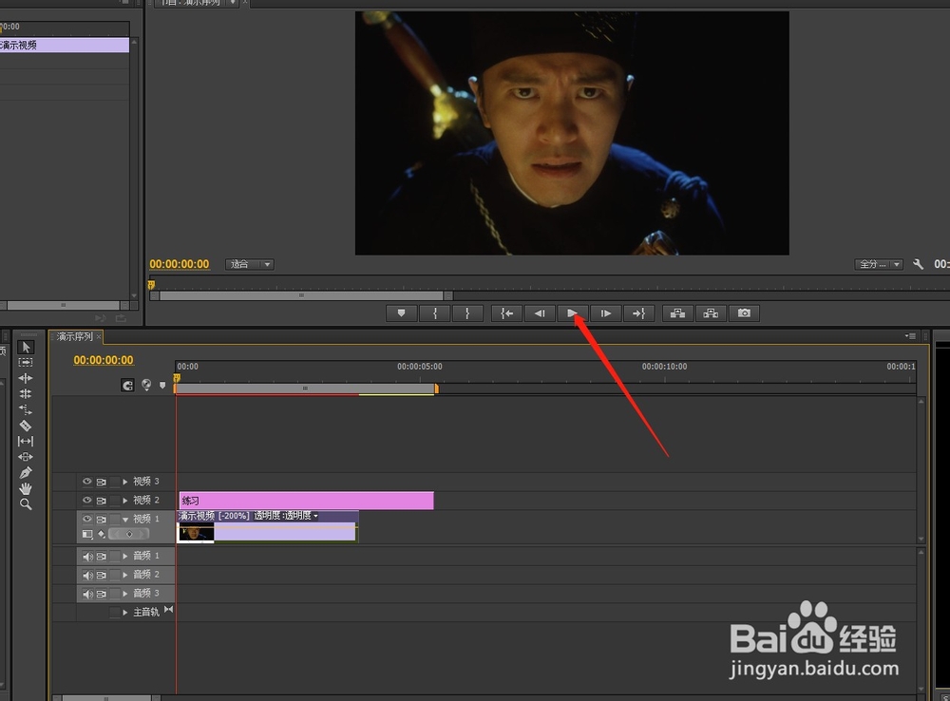Toggle sync lock for 视频 3
The image size is (950, 701).
point(102,482)
